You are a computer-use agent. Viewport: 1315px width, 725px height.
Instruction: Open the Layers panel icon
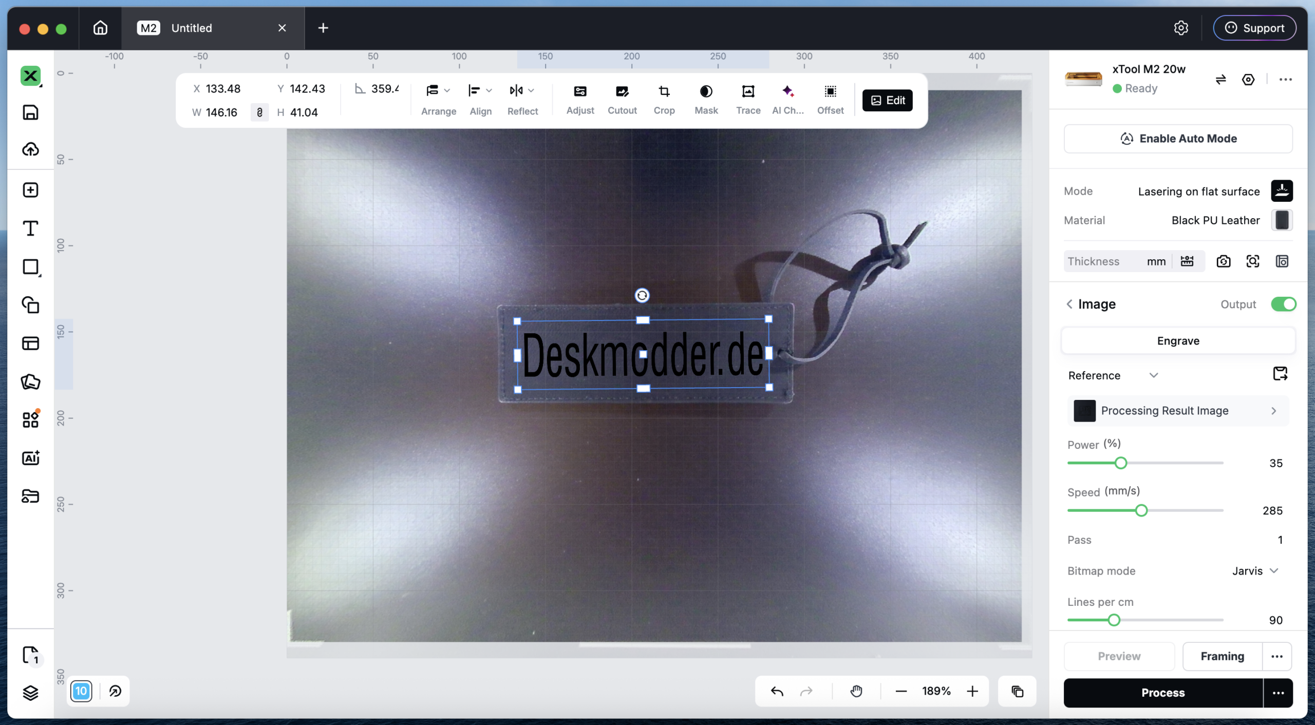pos(30,693)
